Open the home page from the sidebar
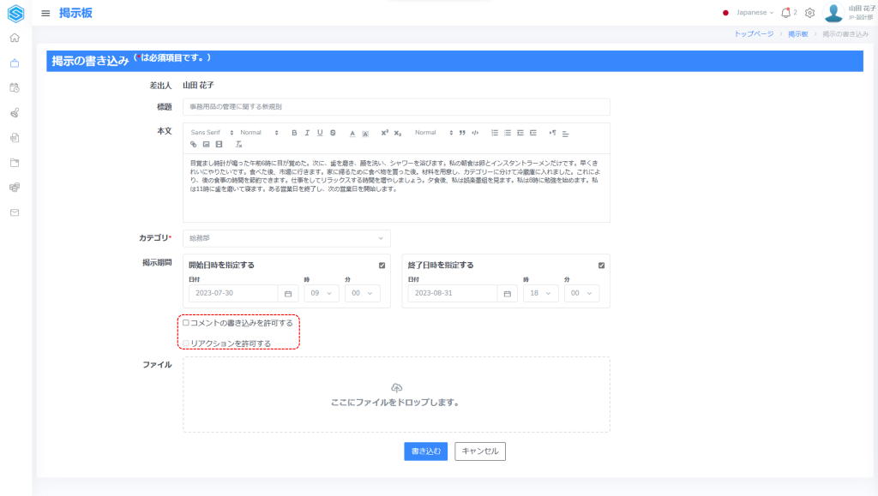Image resolution: width=878 pixels, height=496 pixels. [x=15, y=38]
